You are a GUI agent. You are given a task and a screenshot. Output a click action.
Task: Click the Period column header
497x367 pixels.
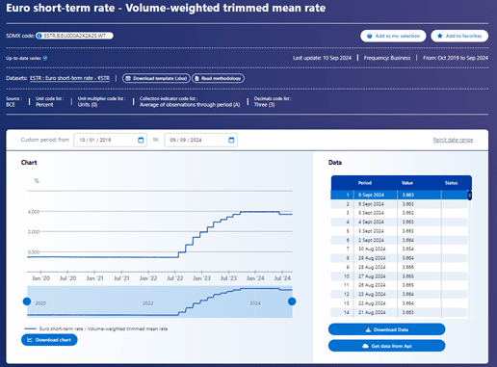[365, 183]
